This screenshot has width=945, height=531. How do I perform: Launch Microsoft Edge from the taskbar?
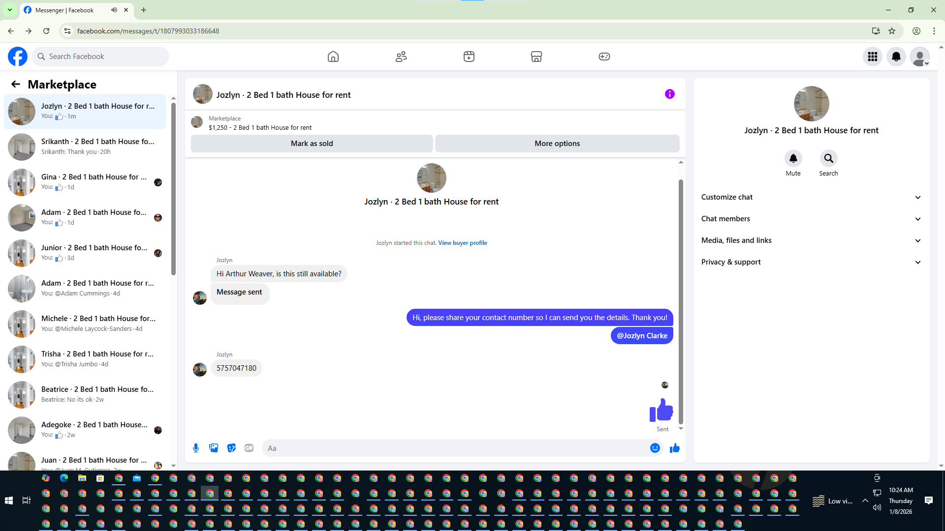tap(64, 478)
